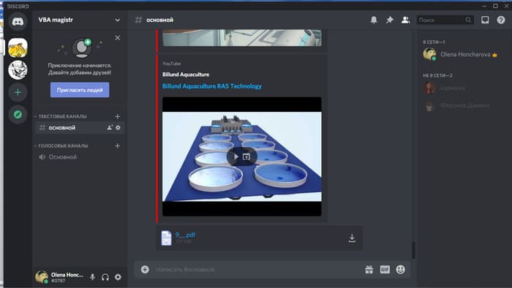Open Billund Aquaculture RAS Technology link
This screenshot has width=512, height=288.
pyautogui.click(x=212, y=86)
